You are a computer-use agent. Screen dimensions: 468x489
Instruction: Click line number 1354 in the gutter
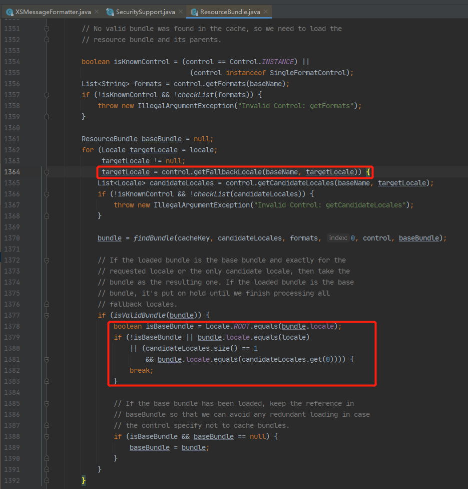pos(12,62)
